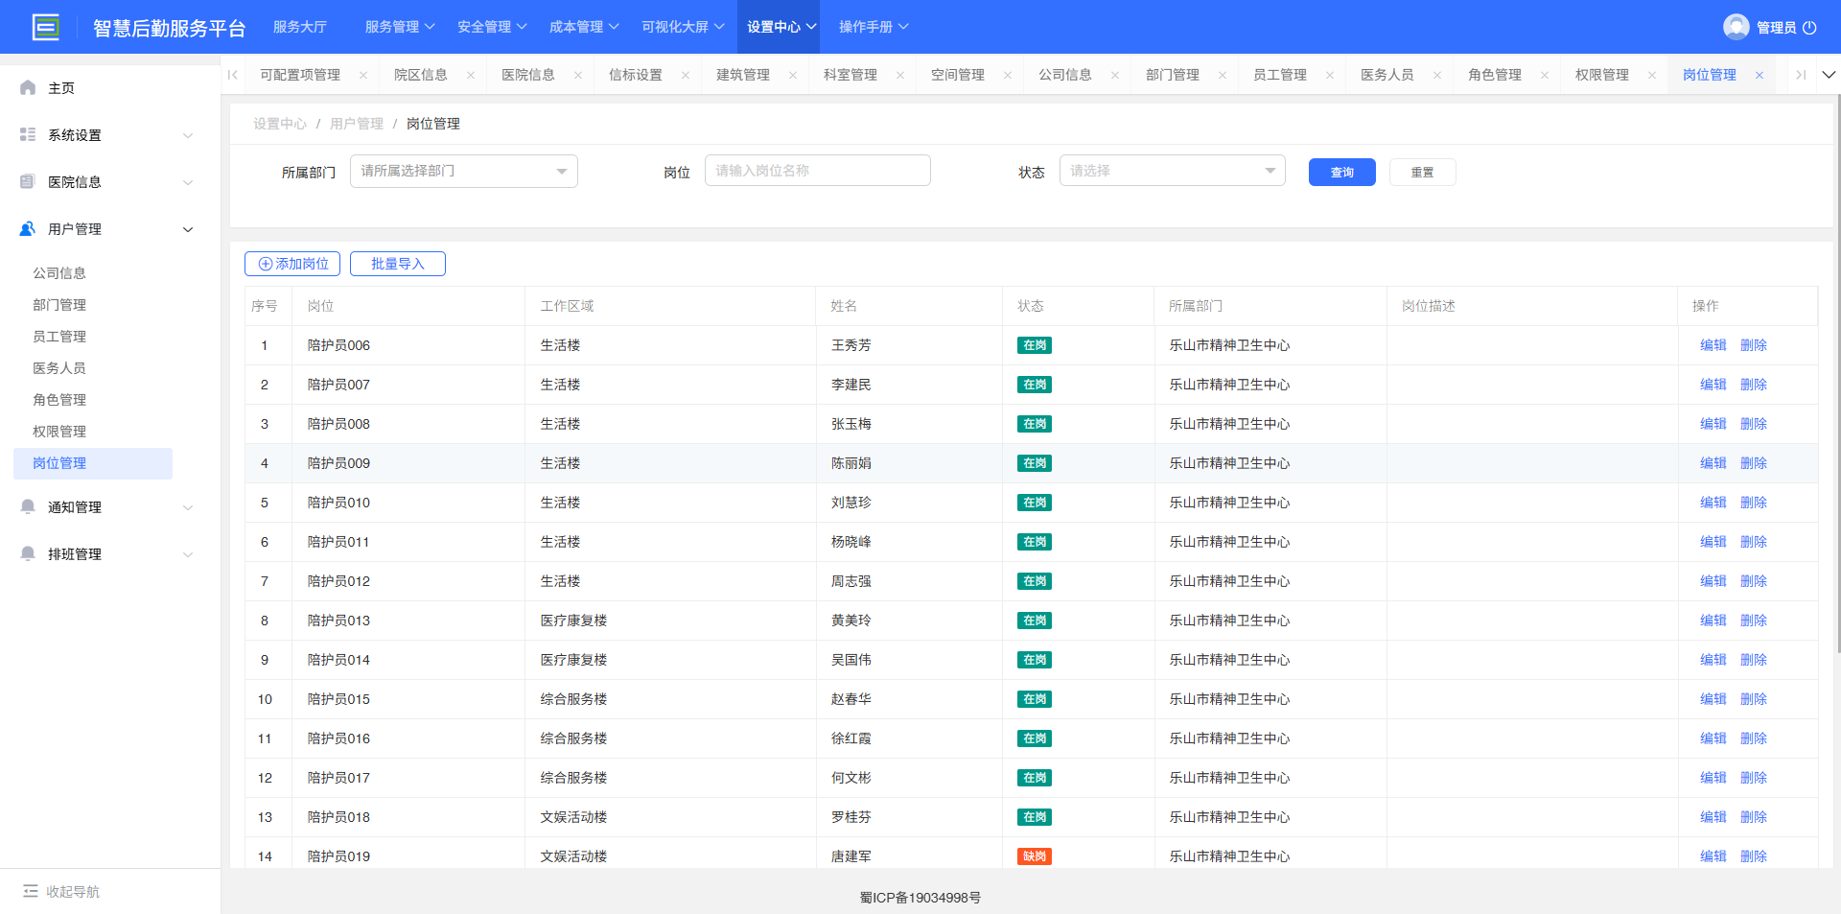Screen dimensions: 1841x914
Task: Click the 用户管理 user icon
Action: click(28, 228)
